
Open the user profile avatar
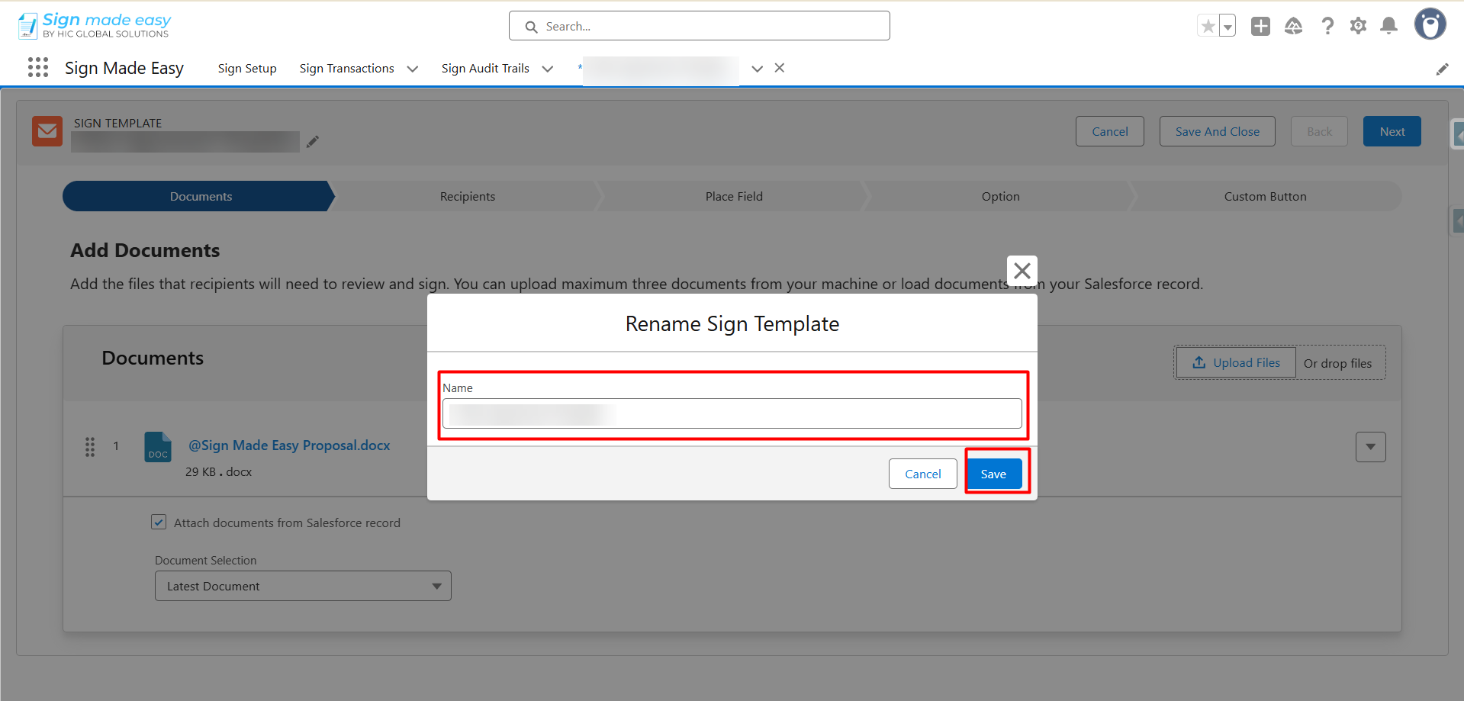point(1430,24)
